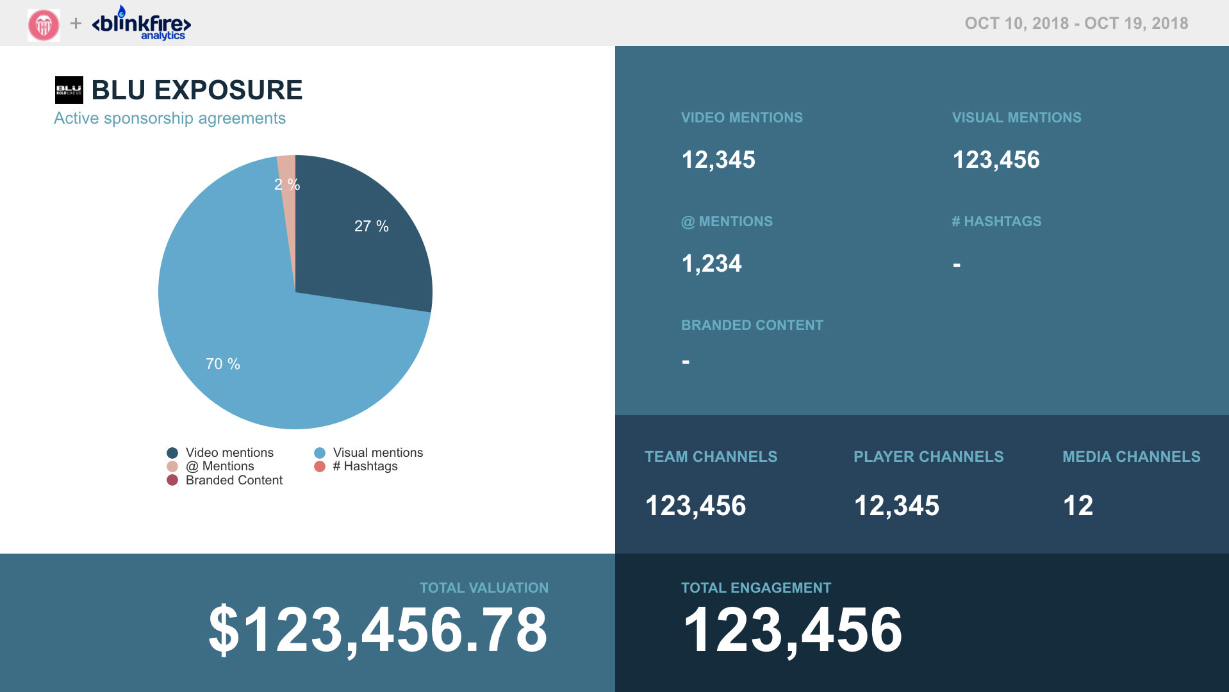Click the Total Valuation amount

click(x=378, y=630)
